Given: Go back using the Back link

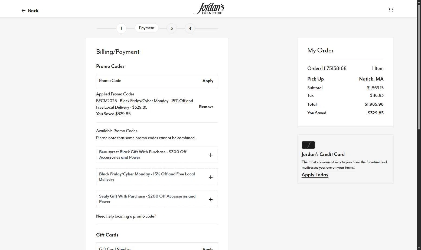Looking at the screenshot, I should point(30,11).
